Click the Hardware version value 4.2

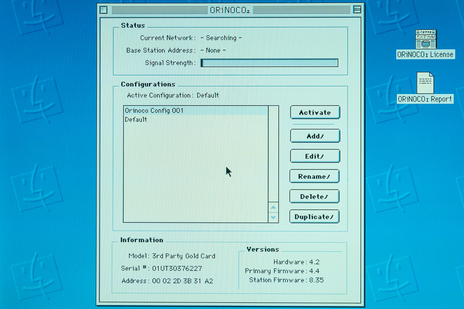coord(314,262)
